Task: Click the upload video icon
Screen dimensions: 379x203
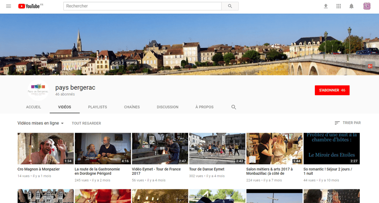Action: tap(326, 6)
